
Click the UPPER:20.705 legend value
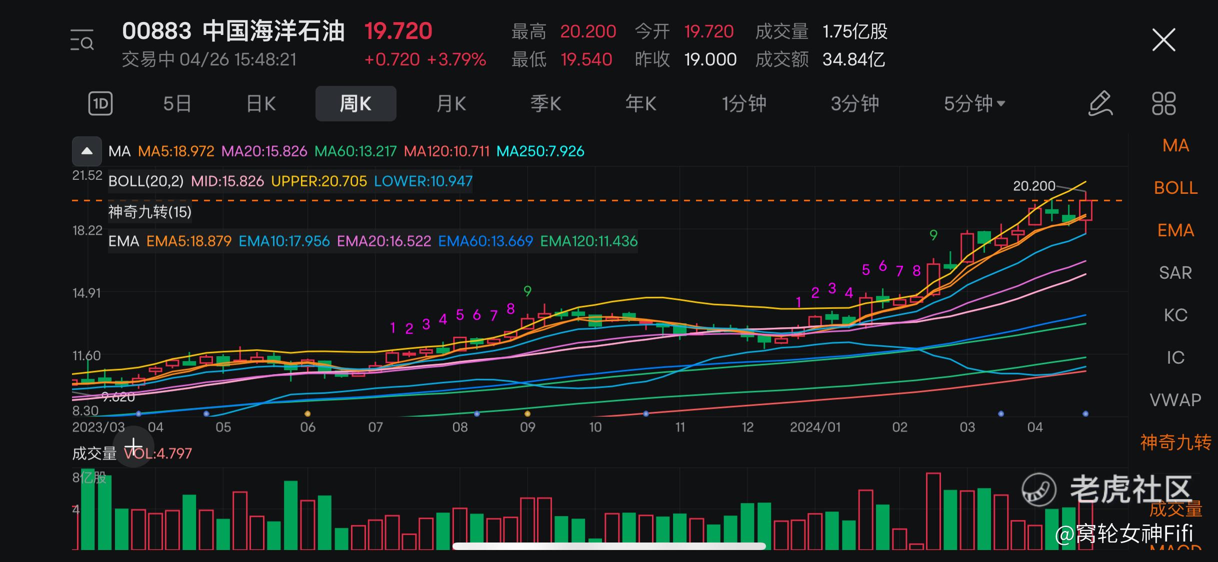click(319, 181)
